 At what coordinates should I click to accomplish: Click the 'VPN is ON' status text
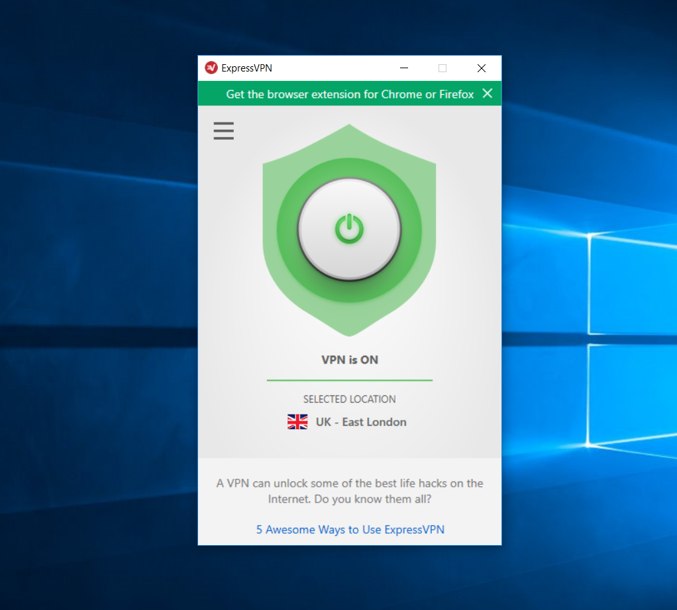tap(350, 360)
